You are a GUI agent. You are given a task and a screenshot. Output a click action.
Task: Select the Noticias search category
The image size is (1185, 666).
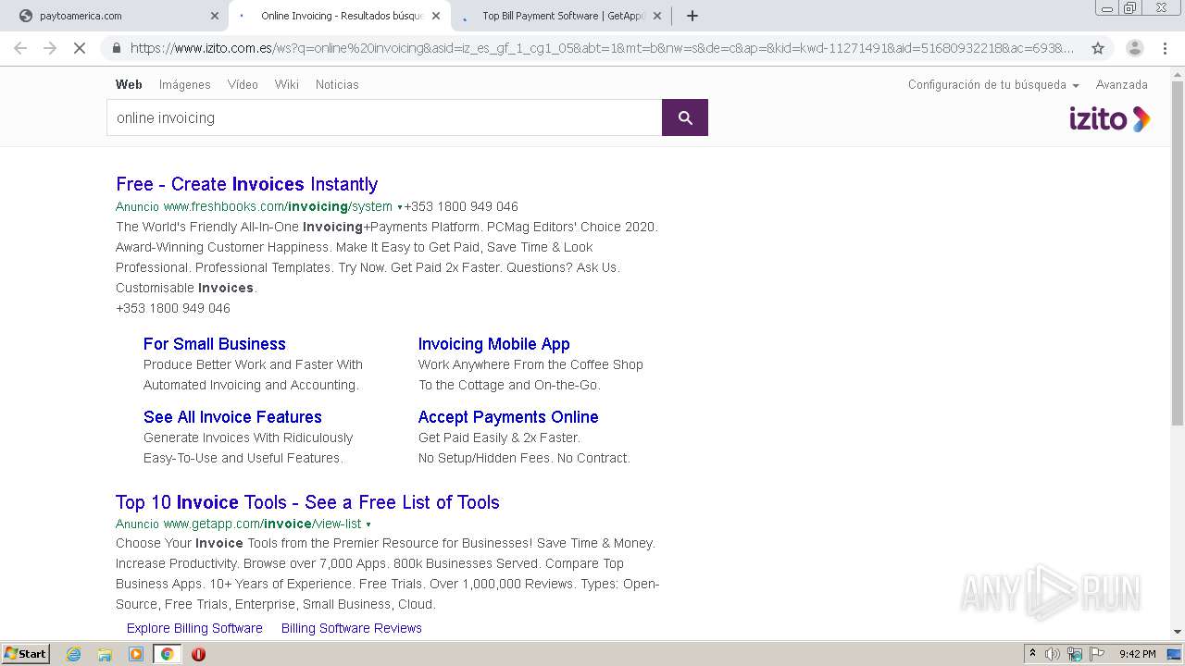(x=337, y=84)
